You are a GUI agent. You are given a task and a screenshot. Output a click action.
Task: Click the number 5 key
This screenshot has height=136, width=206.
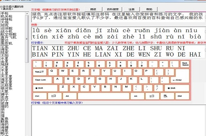pos(90,64)
